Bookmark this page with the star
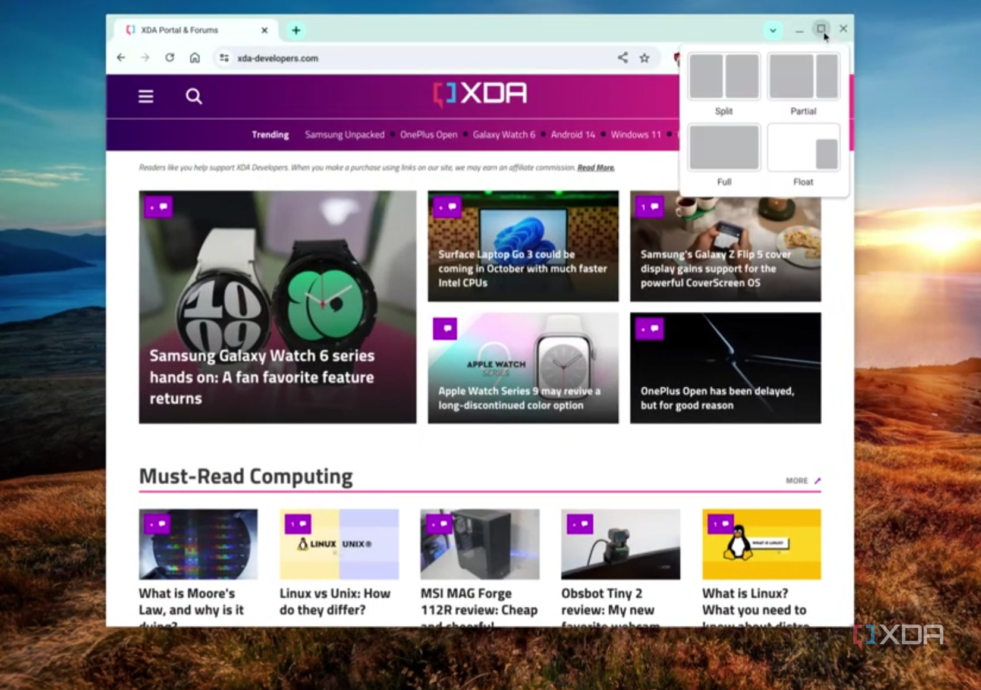 tap(644, 58)
